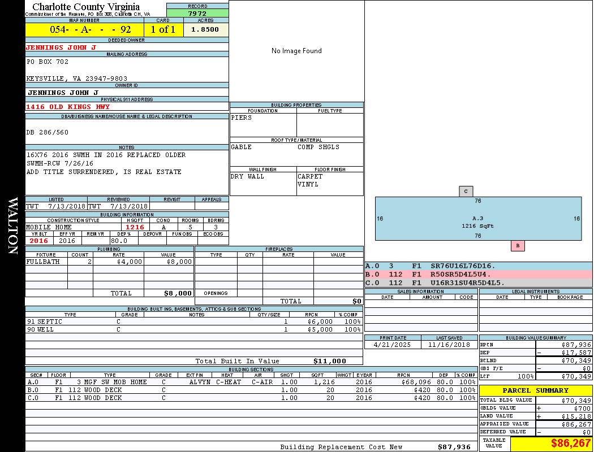Select the A.0 sketch legend row
Image resolution: width=594 pixels, height=452 pixels.
pyautogui.click(x=478, y=266)
